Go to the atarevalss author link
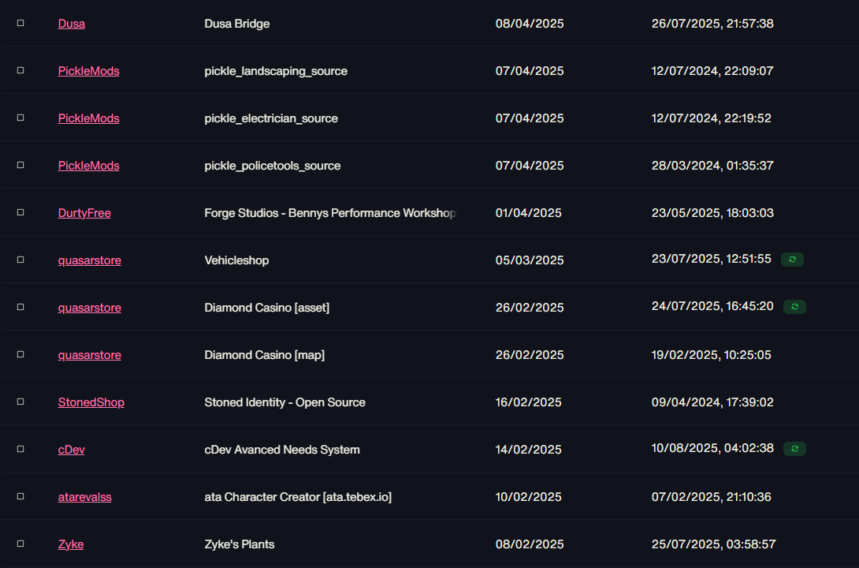Viewport: 859px width, 568px height. (x=84, y=497)
